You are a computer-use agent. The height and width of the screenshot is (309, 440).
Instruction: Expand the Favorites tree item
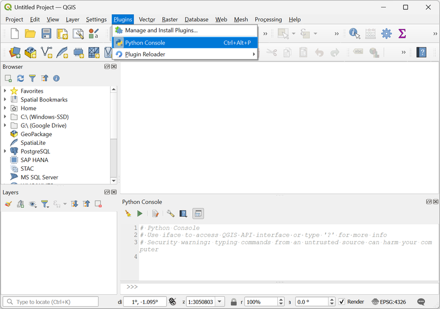pos(5,91)
